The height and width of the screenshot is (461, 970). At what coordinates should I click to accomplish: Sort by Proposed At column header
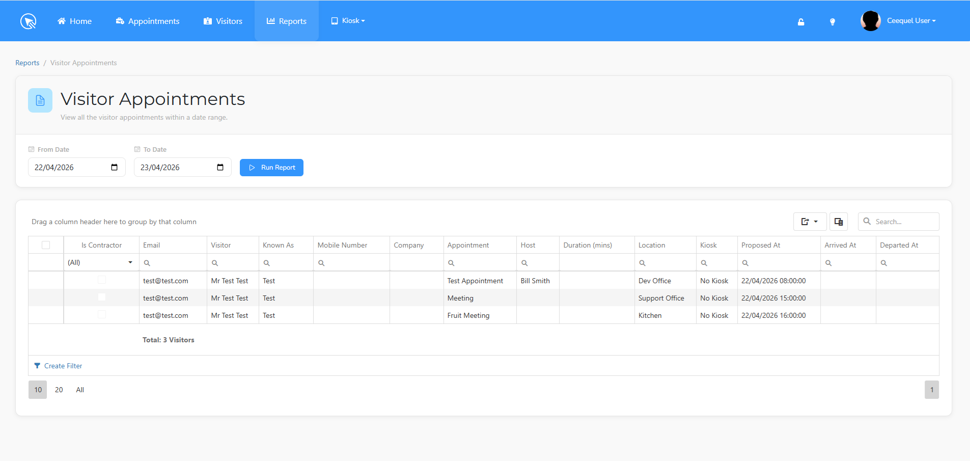pyautogui.click(x=779, y=245)
